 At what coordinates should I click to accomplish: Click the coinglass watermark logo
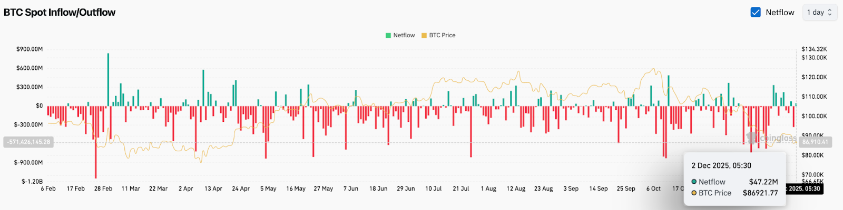pos(772,138)
